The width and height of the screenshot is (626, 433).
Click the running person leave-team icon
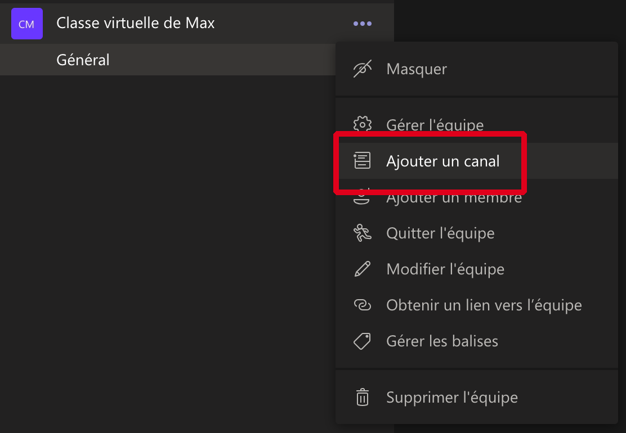point(362,233)
